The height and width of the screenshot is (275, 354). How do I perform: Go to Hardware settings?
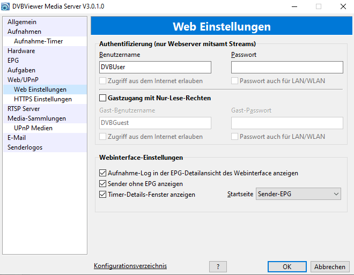pos(45,51)
